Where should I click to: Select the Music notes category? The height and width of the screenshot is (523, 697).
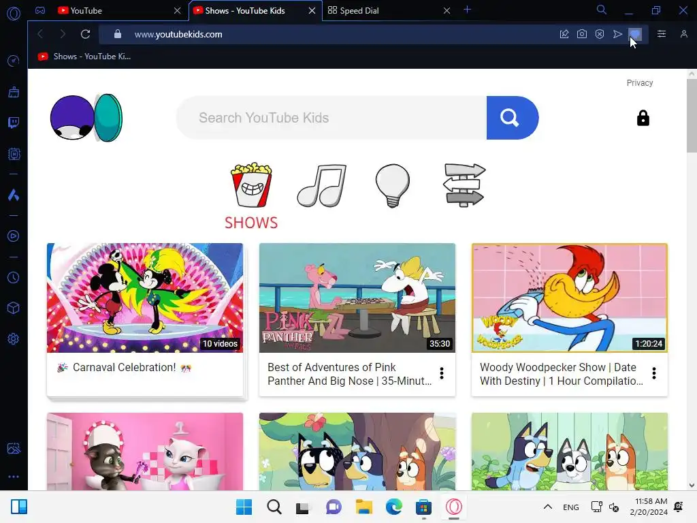point(322,186)
